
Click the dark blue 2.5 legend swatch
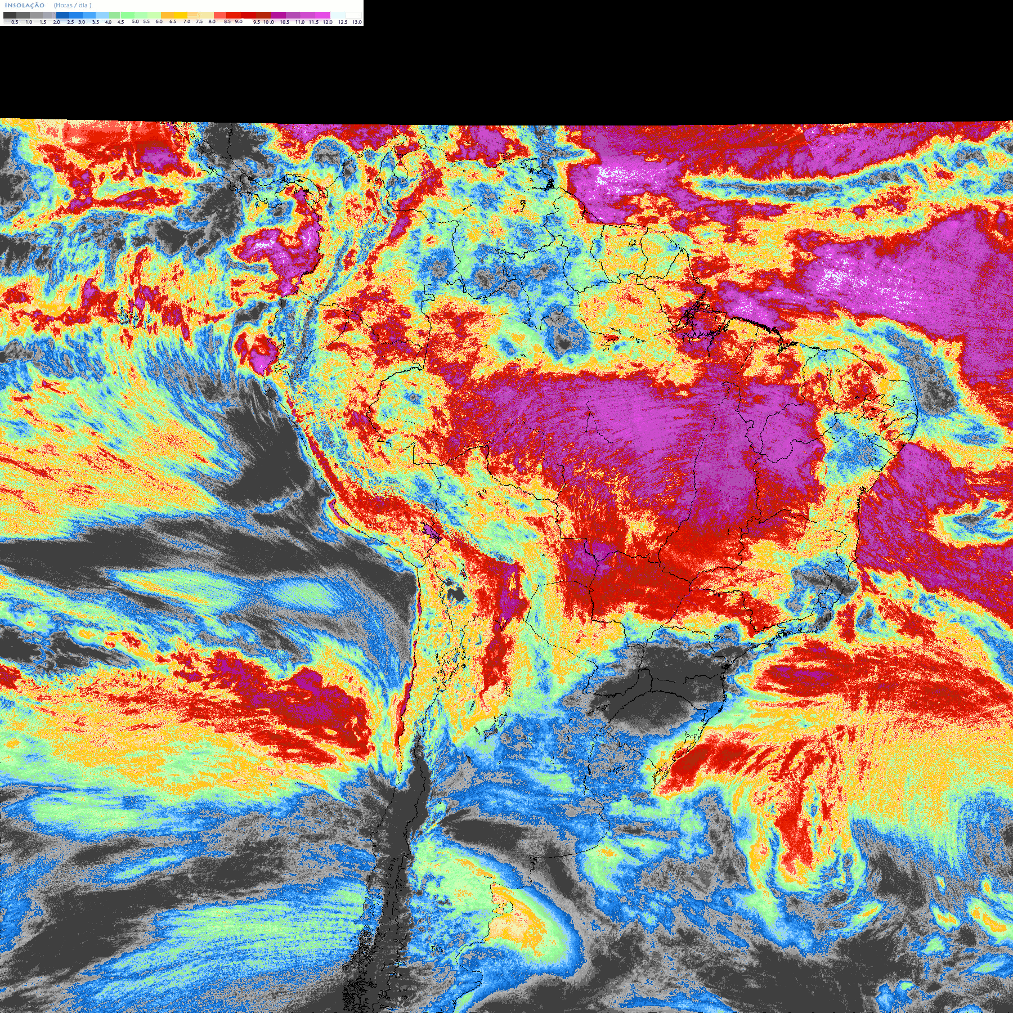[x=62, y=15]
